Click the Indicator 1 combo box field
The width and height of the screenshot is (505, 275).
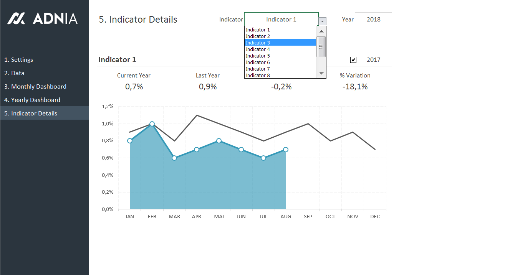pyautogui.click(x=281, y=19)
